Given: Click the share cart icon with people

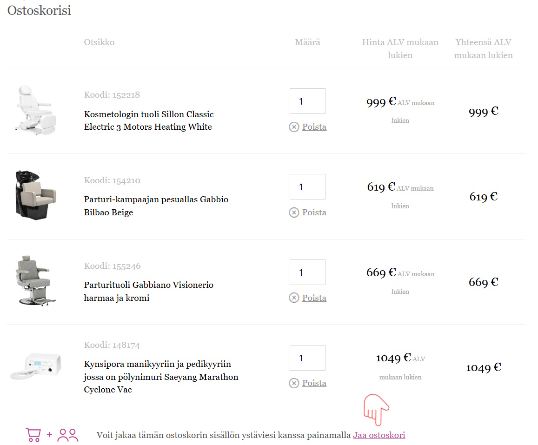Looking at the screenshot, I should [52, 435].
